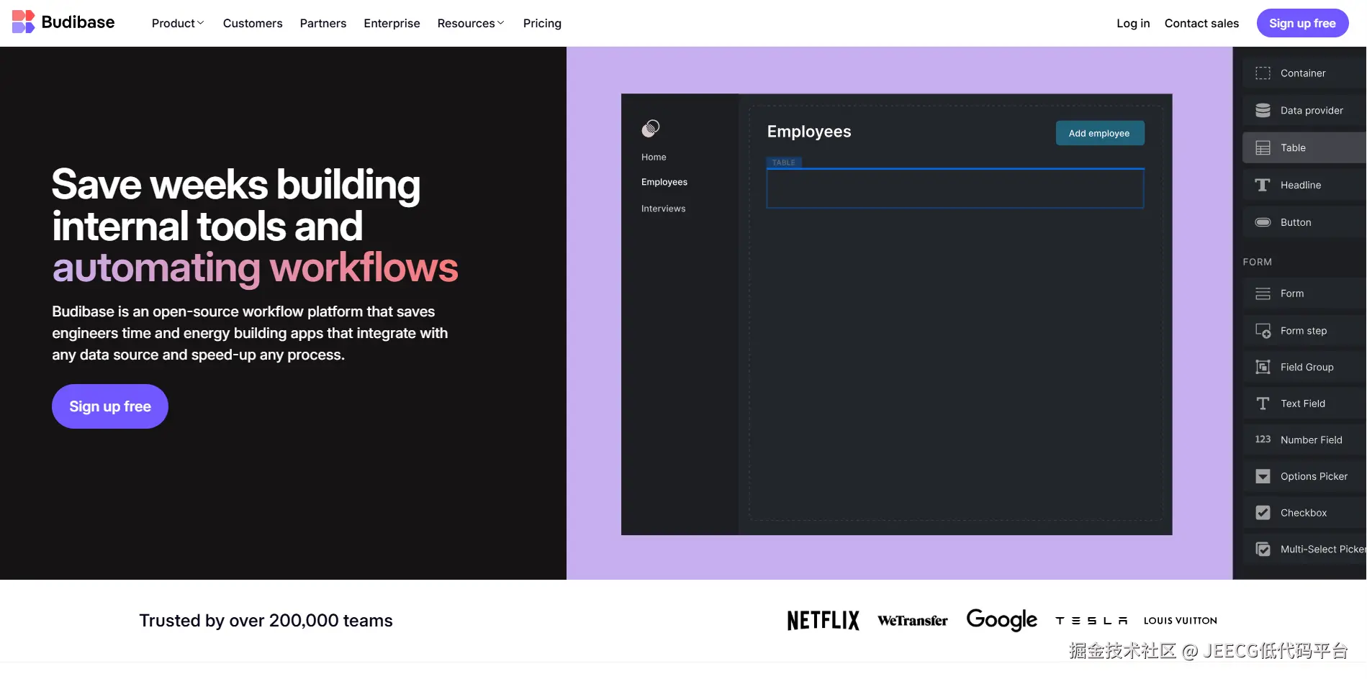The image size is (1367, 679).
Task: Select the Checkbox component icon
Action: click(x=1263, y=513)
